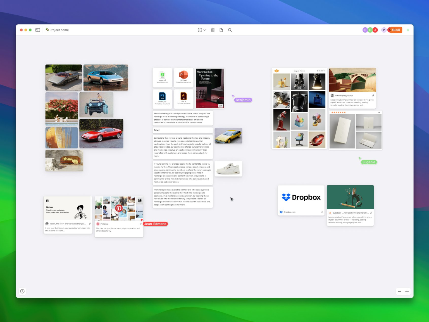Open the Brief.ppt PowerPoint file card
The width and height of the screenshot is (429, 322).
pos(183,77)
